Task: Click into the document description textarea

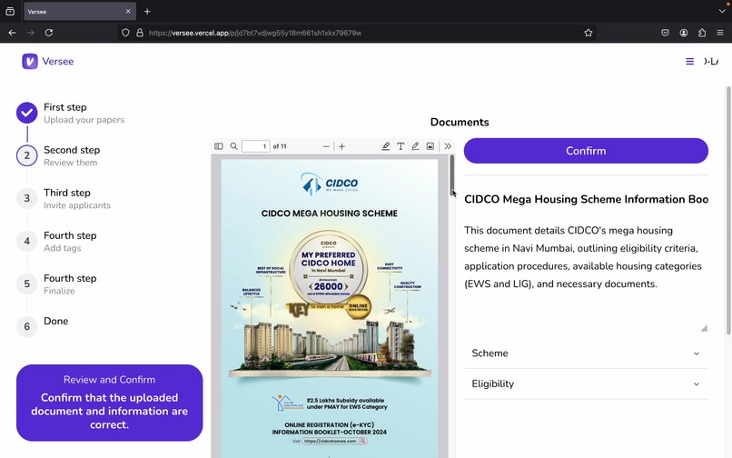Action: [x=586, y=275]
